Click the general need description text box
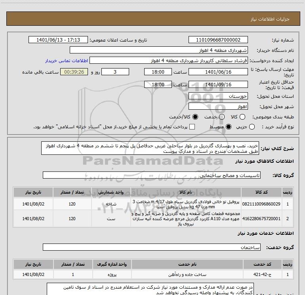The height and width of the screenshot is (295, 305). pyautogui.click(x=150, y=148)
